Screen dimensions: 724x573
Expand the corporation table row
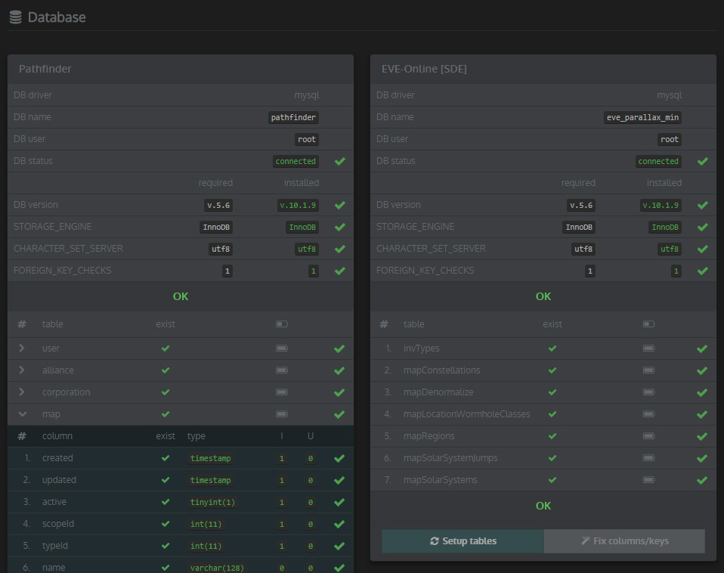coord(22,392)
